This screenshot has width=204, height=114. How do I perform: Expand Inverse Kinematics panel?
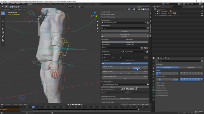(163, 93)
